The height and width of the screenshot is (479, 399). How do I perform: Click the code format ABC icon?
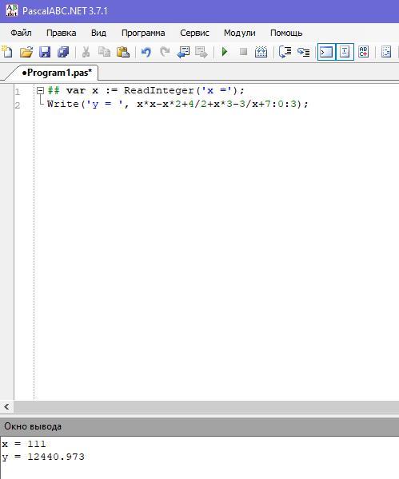tap(363, 52)
